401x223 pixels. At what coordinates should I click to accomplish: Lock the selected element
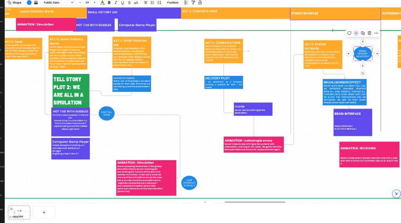(200, 3)
